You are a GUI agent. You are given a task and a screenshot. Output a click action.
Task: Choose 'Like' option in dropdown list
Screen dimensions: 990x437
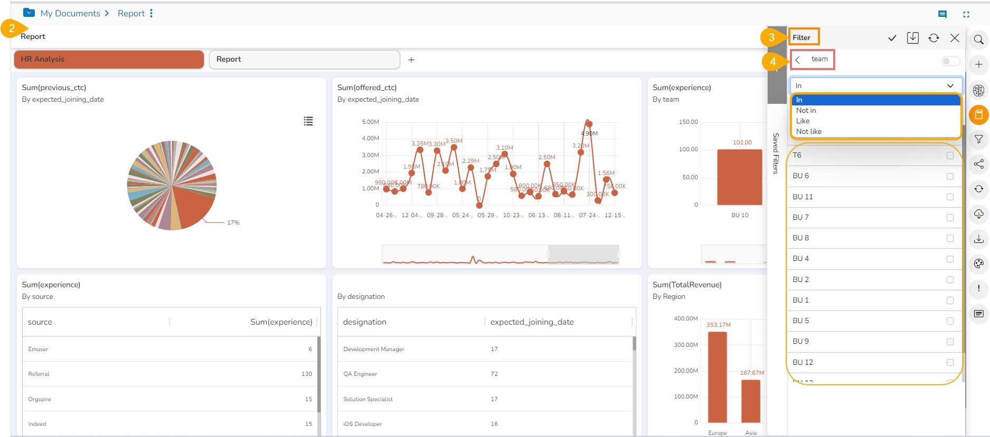point(803,121)
